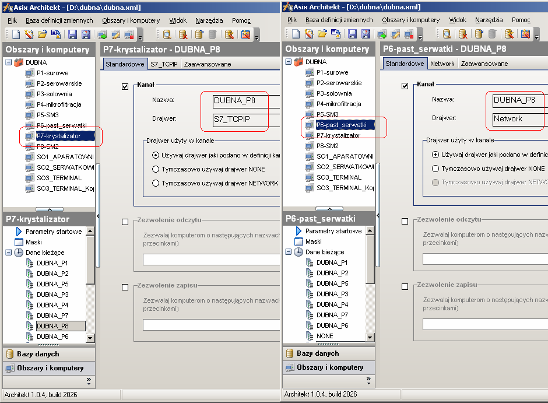
Task: Click database magnifier icon in right window toolbar
Action: [447, 34]
